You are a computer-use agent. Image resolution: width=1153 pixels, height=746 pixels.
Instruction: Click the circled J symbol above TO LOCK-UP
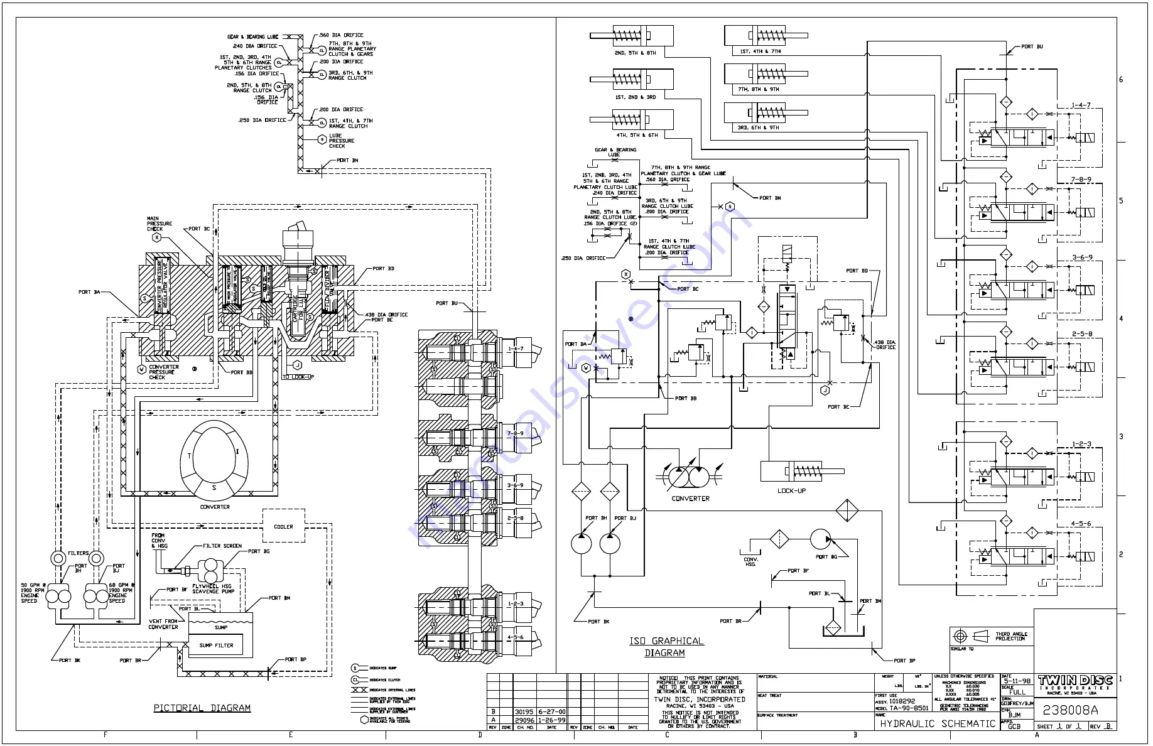(298, 365)
